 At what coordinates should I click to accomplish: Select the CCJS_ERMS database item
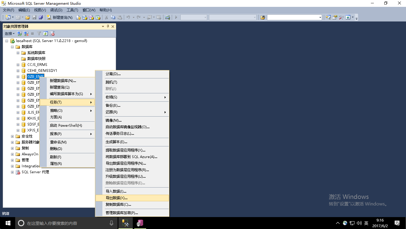pyautogui.click(x=37, y=65)
